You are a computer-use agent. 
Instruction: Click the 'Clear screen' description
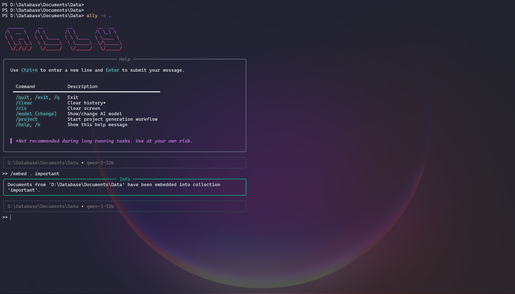(x=84, y=108)
